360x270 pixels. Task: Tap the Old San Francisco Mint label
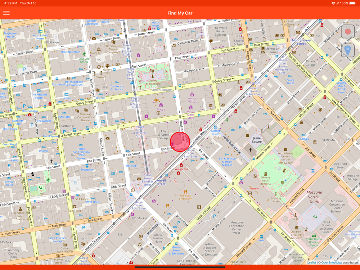click(x=159, y=238)
